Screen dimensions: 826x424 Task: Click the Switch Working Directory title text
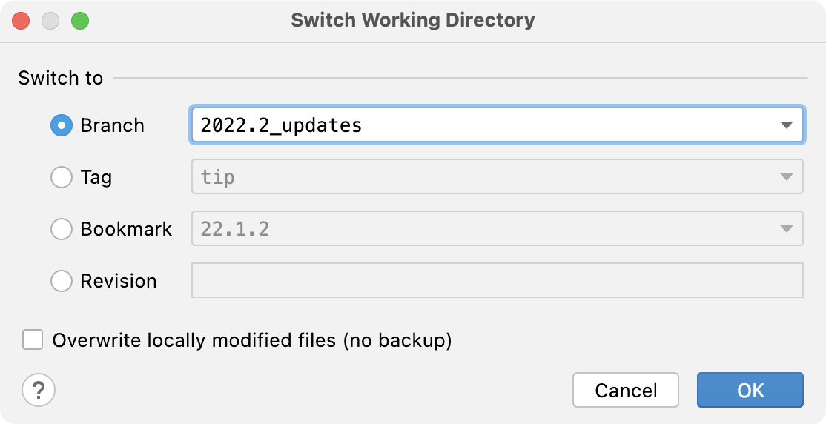pos(412,20)
